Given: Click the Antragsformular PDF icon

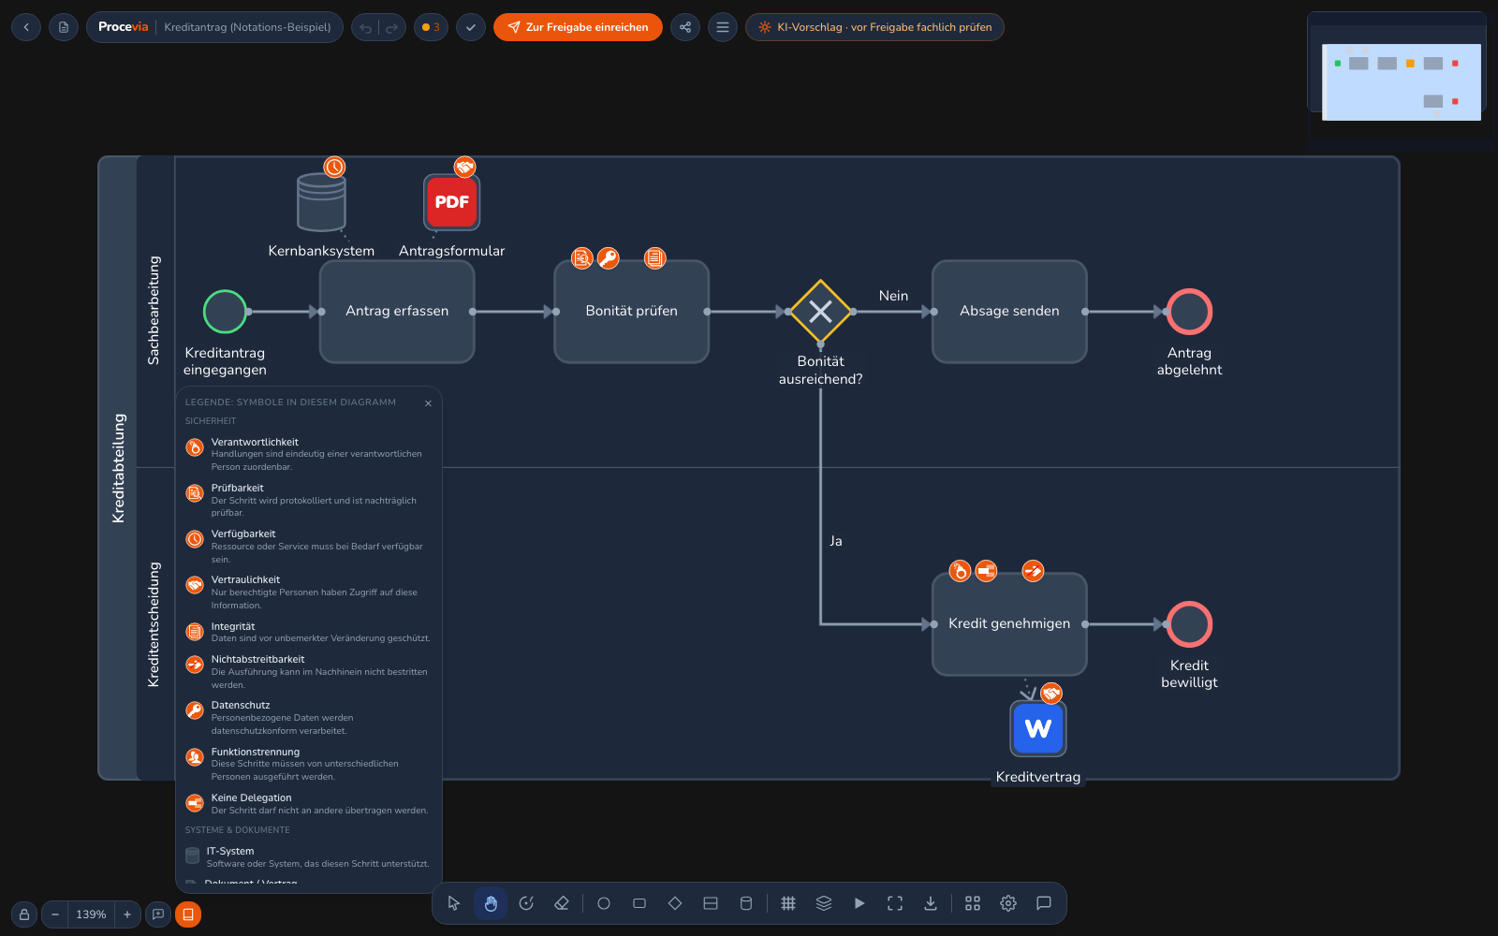Looking at the screenshot, I should (x=451, y=202).
